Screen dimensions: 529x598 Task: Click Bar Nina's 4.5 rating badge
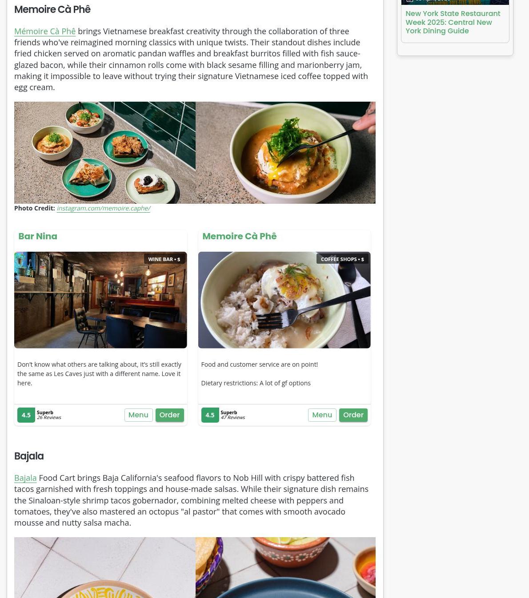(26, 415)
